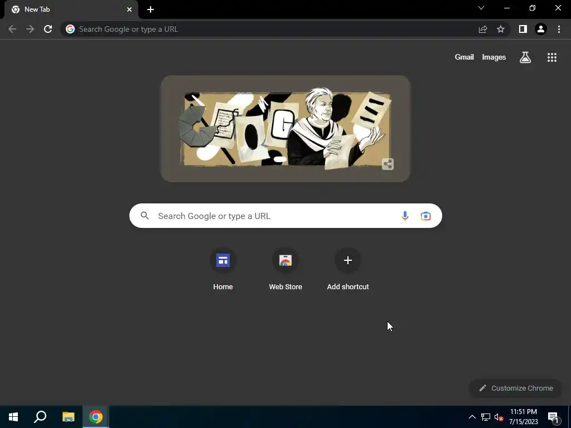This screenshot has width=571, height=428.
Task: Open the Google apps grid
Action: (x=552, y=57)
